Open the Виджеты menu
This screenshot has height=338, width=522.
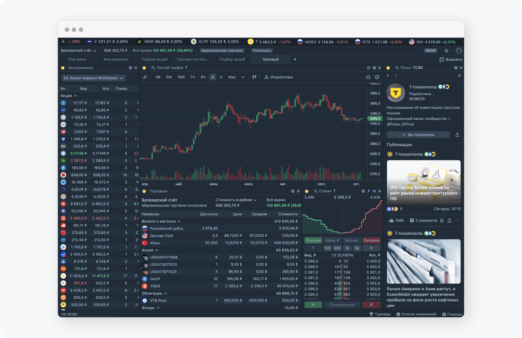click(x=451, y=60)
